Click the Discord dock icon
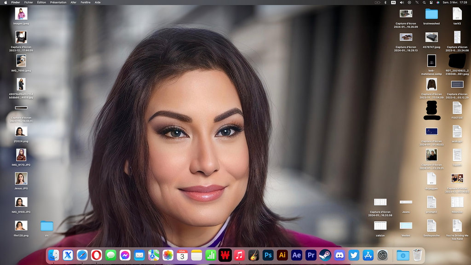This screenshot has height=265, width=471. tap(339, 255)
